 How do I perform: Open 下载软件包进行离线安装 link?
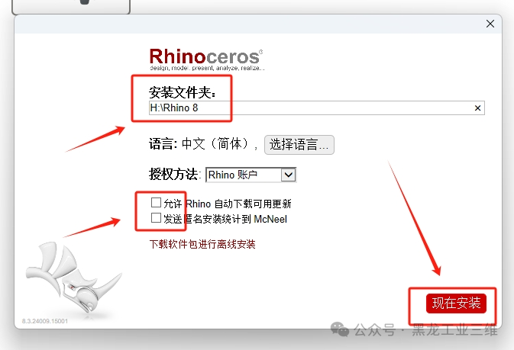[x=202, y=244]
